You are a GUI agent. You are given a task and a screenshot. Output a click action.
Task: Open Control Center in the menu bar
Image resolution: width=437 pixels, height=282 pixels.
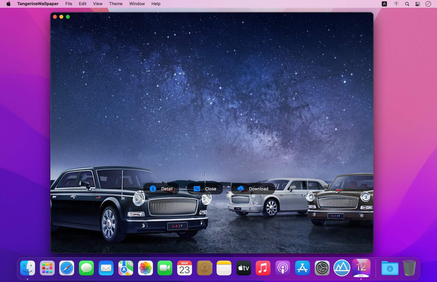pyautogui.click(x=417, y=4)
